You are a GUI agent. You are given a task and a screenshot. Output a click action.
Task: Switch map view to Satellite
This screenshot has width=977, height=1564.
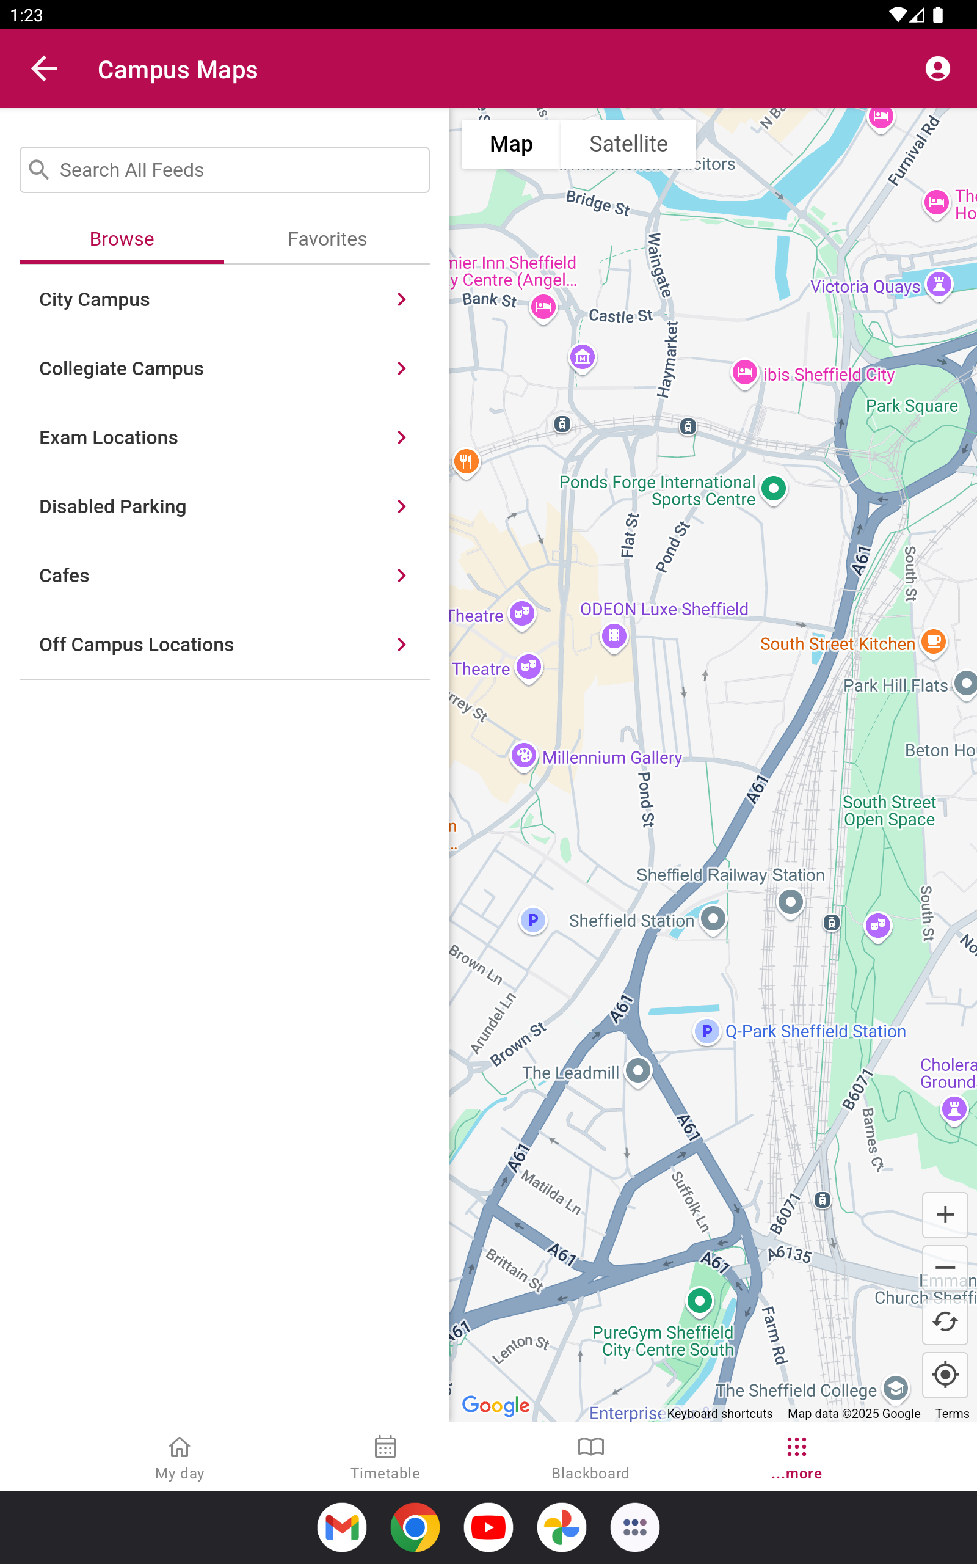(x=628, y=144)
